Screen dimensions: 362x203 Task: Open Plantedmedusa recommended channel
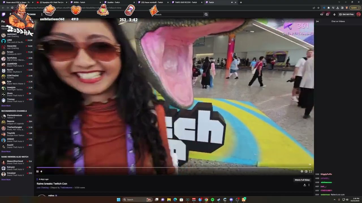(x=17, y=116)
